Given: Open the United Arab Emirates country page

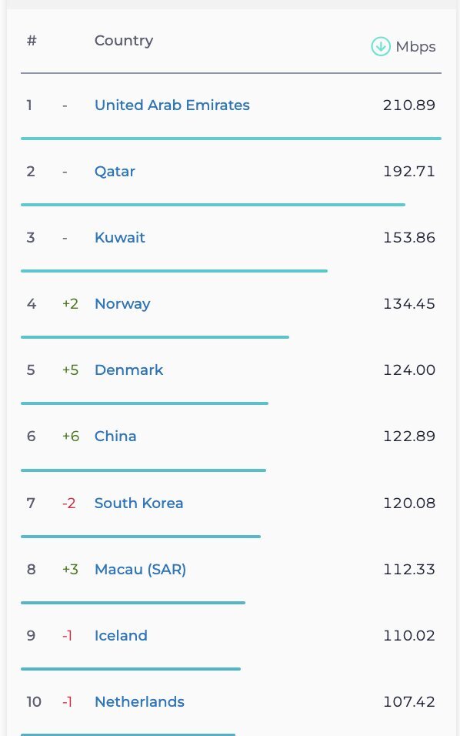Looking at the screenshot, I should [172, 105].
